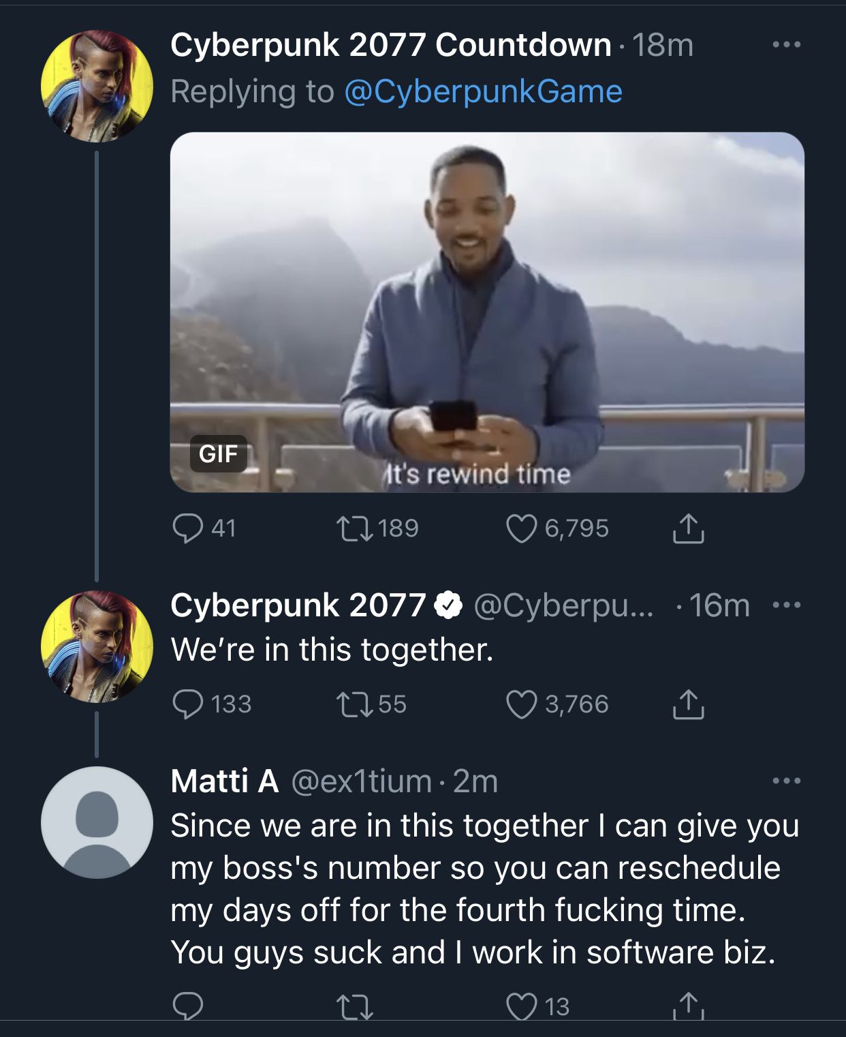Open the Cyberpunk 2077 Countdown profile name

point(390,45)
